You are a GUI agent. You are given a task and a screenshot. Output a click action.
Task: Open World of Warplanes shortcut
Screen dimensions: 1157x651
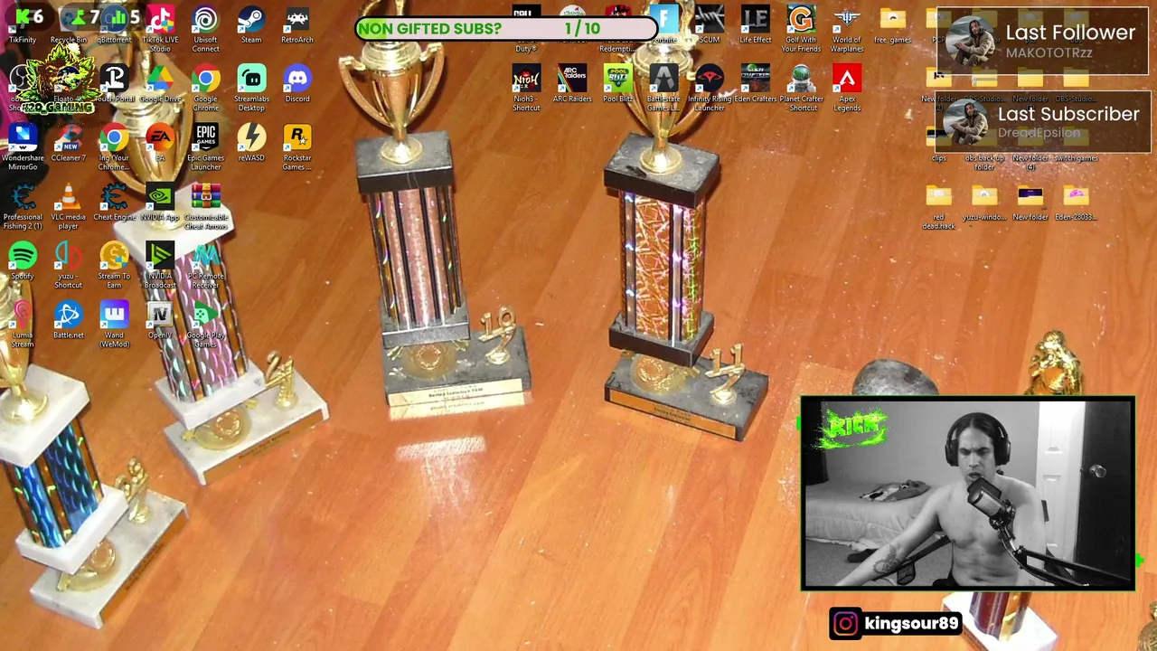(847, 29)
